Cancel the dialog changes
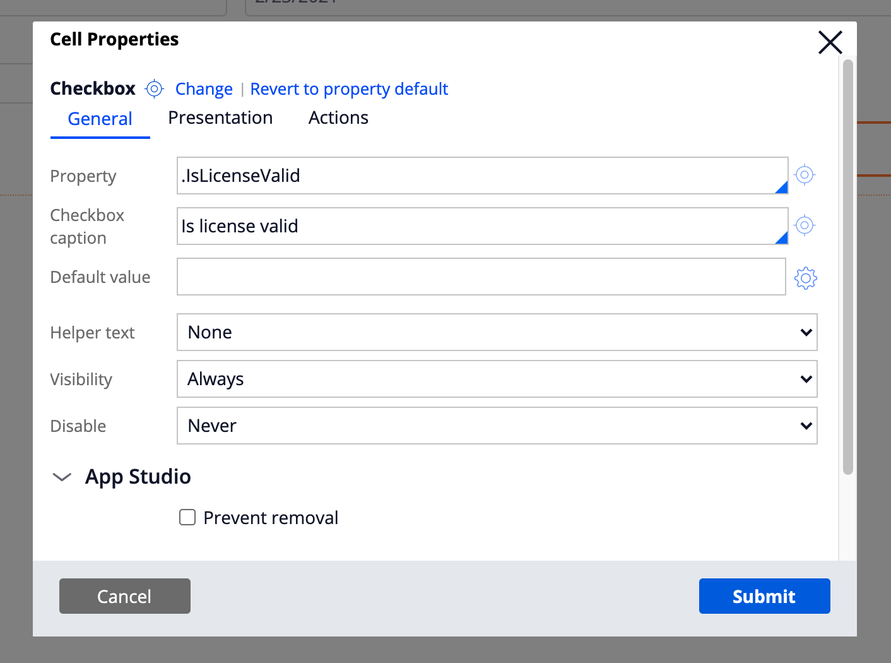Screen dimensions: 891x663 [x=124, y=595]
